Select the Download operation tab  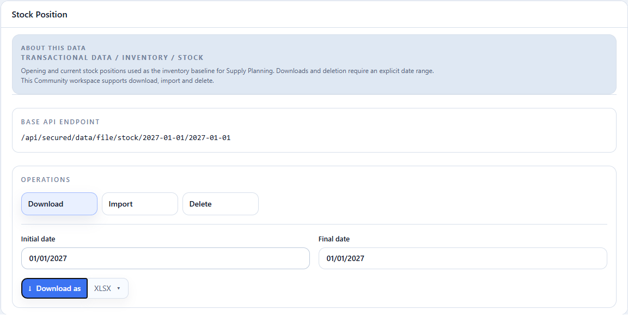tap(59, 204)
